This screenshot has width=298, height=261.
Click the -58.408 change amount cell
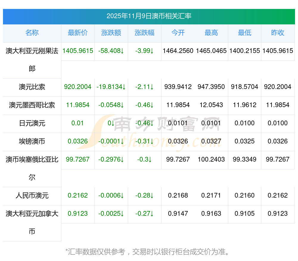pos(111,51)
